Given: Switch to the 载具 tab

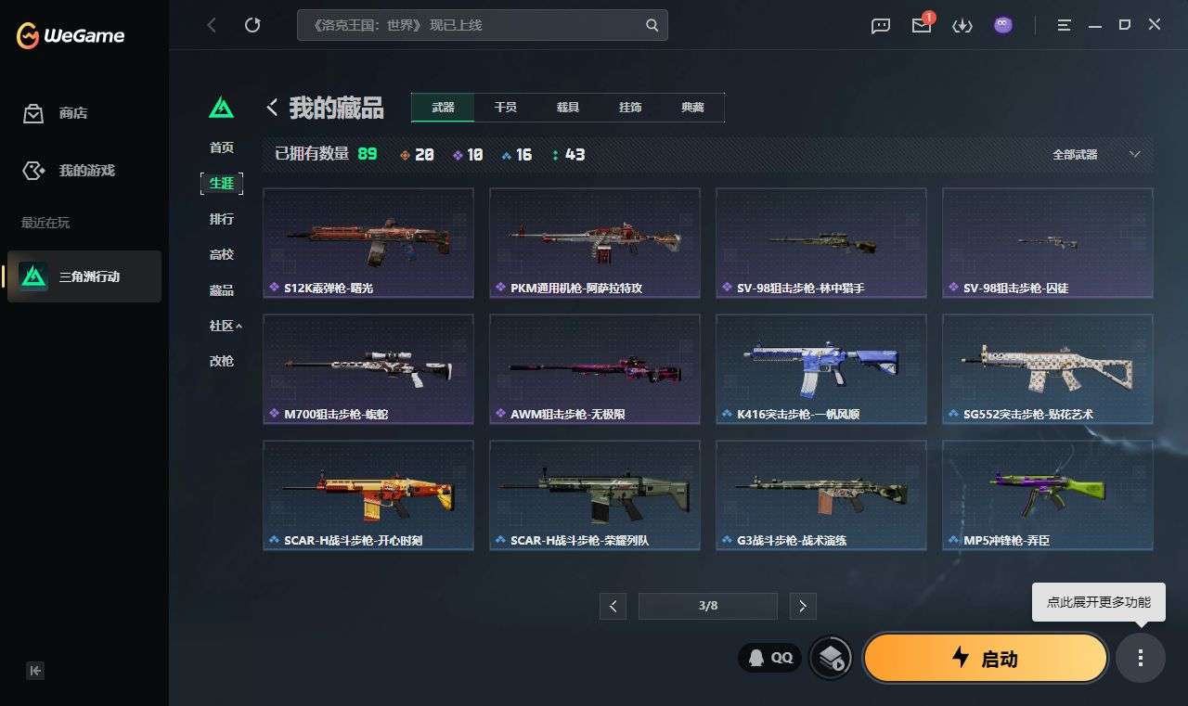Looking at the screenshot, I should click(568, 108).
